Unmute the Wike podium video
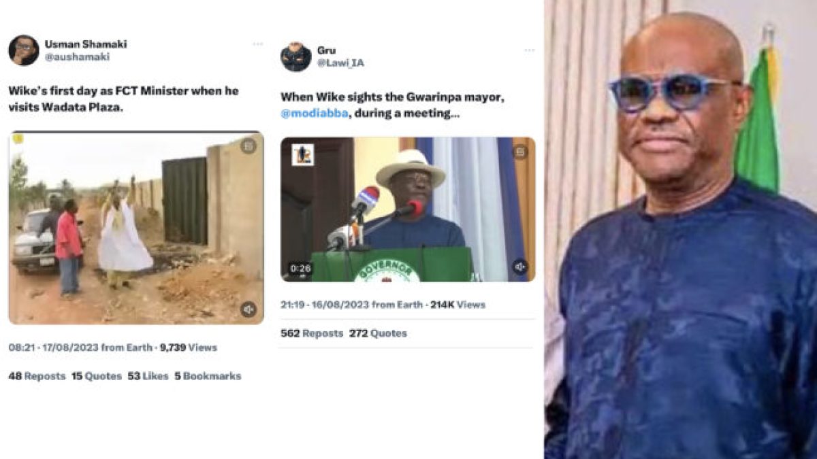Screen dimensions: 817x459 [x=520, y=267]
